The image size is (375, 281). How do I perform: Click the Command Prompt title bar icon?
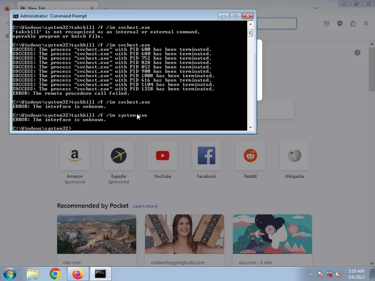[15, 16]
